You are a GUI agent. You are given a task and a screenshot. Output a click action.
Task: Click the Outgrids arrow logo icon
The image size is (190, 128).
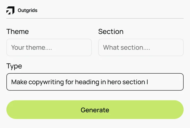(x=10, y=11)
